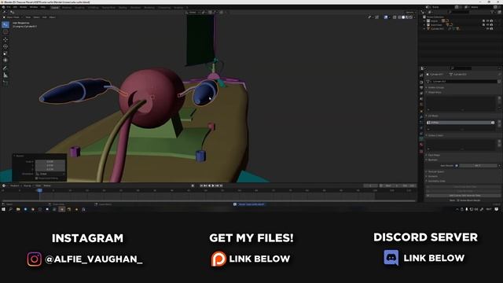This screenshot has height=283, width=503.
Task: Select the Transform tool
Action: coord(6,60)
